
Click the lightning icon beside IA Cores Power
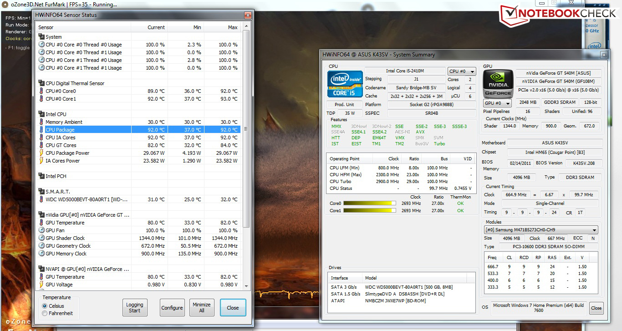tap(41, 161)
